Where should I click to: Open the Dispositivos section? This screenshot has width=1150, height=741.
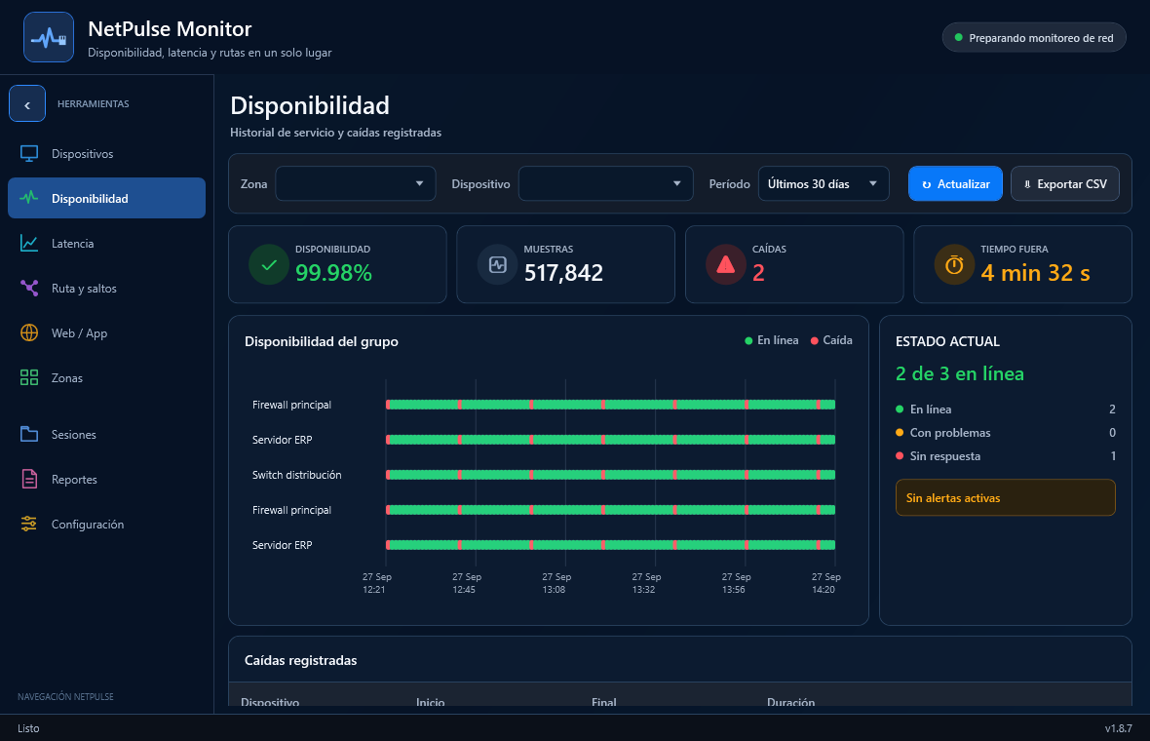point(107,154)
